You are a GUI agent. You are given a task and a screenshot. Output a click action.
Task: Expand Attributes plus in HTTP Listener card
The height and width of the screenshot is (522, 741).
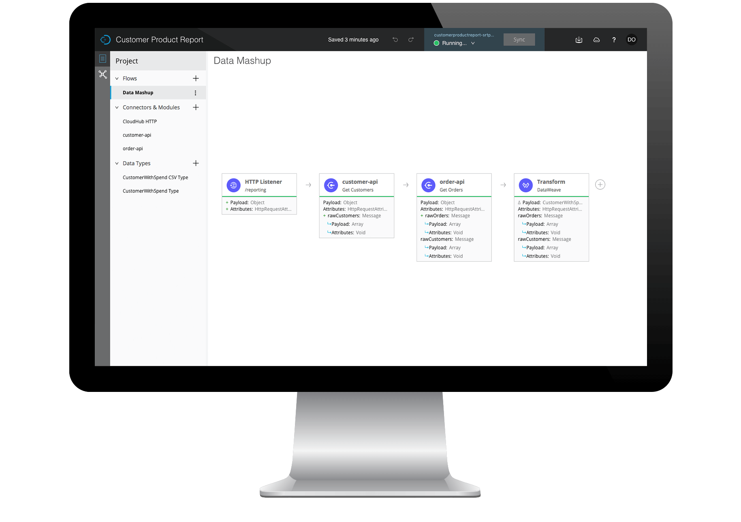click(x=227, y=209)
